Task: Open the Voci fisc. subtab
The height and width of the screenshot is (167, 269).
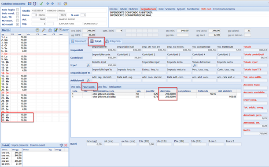Action: pos(103,87)
